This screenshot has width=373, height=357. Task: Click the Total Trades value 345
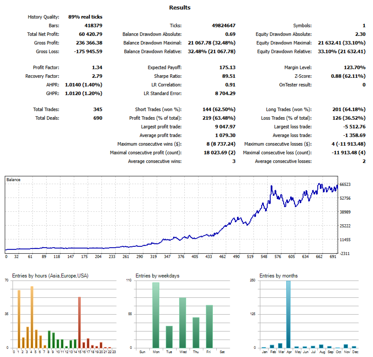[98, 109]
